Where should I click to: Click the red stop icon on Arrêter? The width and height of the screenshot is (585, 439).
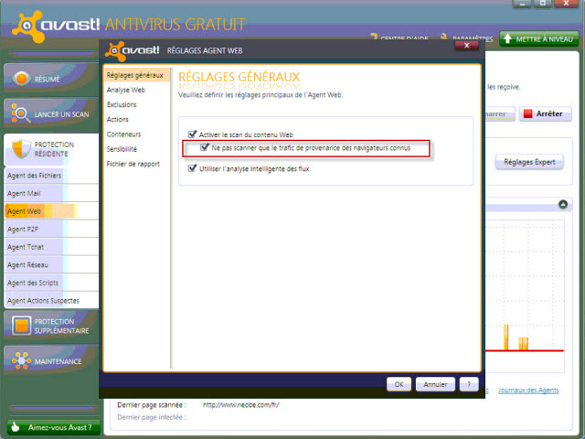click(x=527, y=113)
